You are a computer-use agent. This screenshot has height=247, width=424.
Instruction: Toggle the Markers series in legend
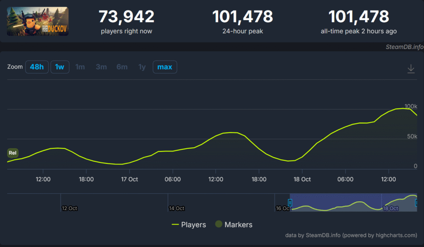(x=234, y=225)
